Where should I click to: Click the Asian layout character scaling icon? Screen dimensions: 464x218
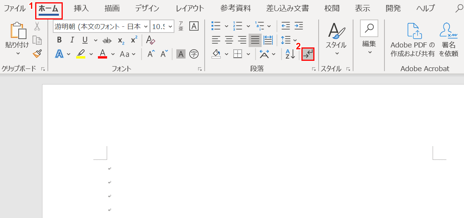tap(264, 54)
